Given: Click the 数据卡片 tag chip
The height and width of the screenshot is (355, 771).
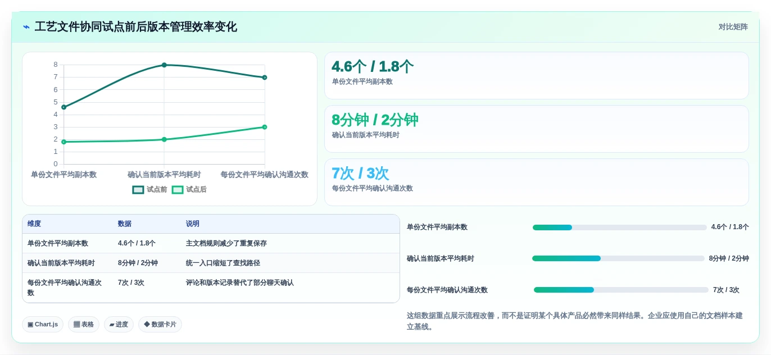Looking at the screenshot, I should tap(160, 324).
